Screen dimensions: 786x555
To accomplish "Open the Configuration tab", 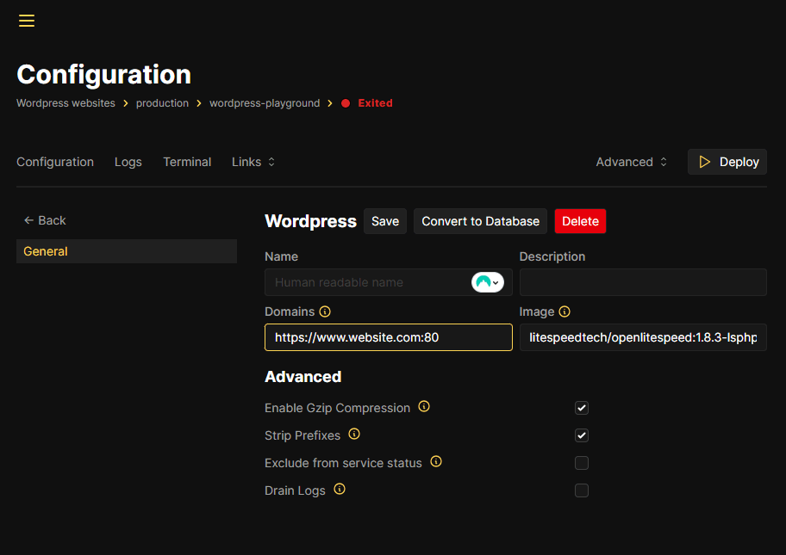I will 55,162.
